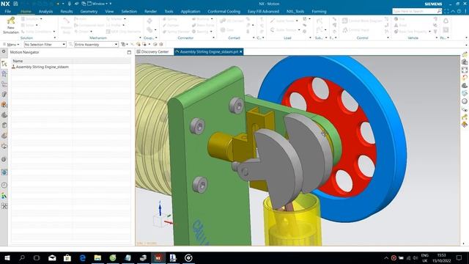Click the top icon in right view toolbar
The height and width of the screenshot is (264, 469).
click(x=465, y=54)
